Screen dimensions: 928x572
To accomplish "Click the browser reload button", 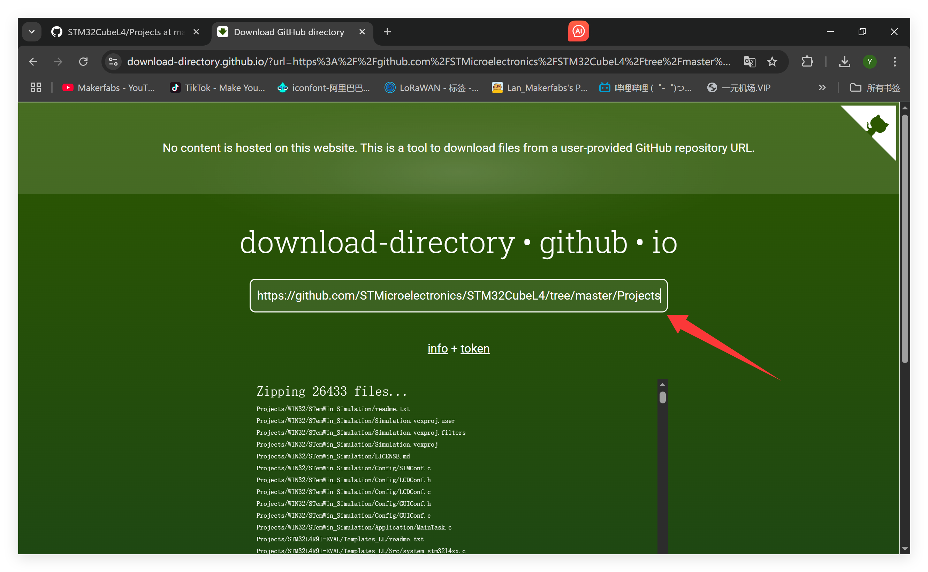I will (x=83, y=62).
